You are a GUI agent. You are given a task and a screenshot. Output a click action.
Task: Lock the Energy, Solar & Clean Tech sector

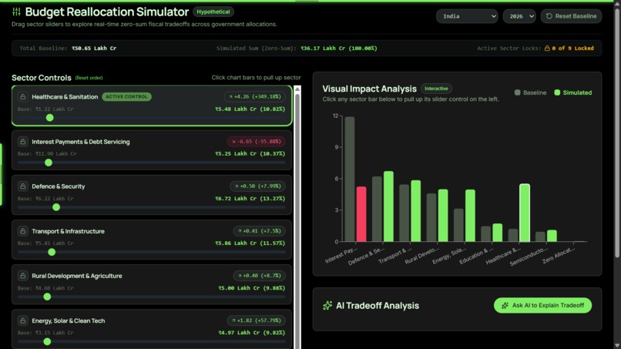tap(22, 320)
